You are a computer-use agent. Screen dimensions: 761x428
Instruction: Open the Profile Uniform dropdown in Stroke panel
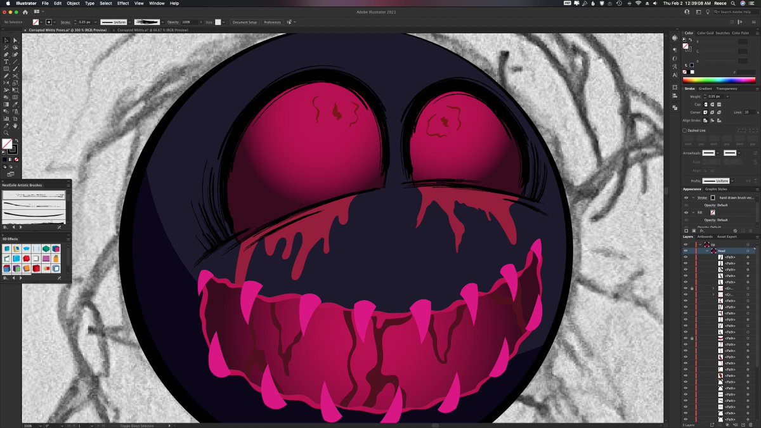[732, 181]
